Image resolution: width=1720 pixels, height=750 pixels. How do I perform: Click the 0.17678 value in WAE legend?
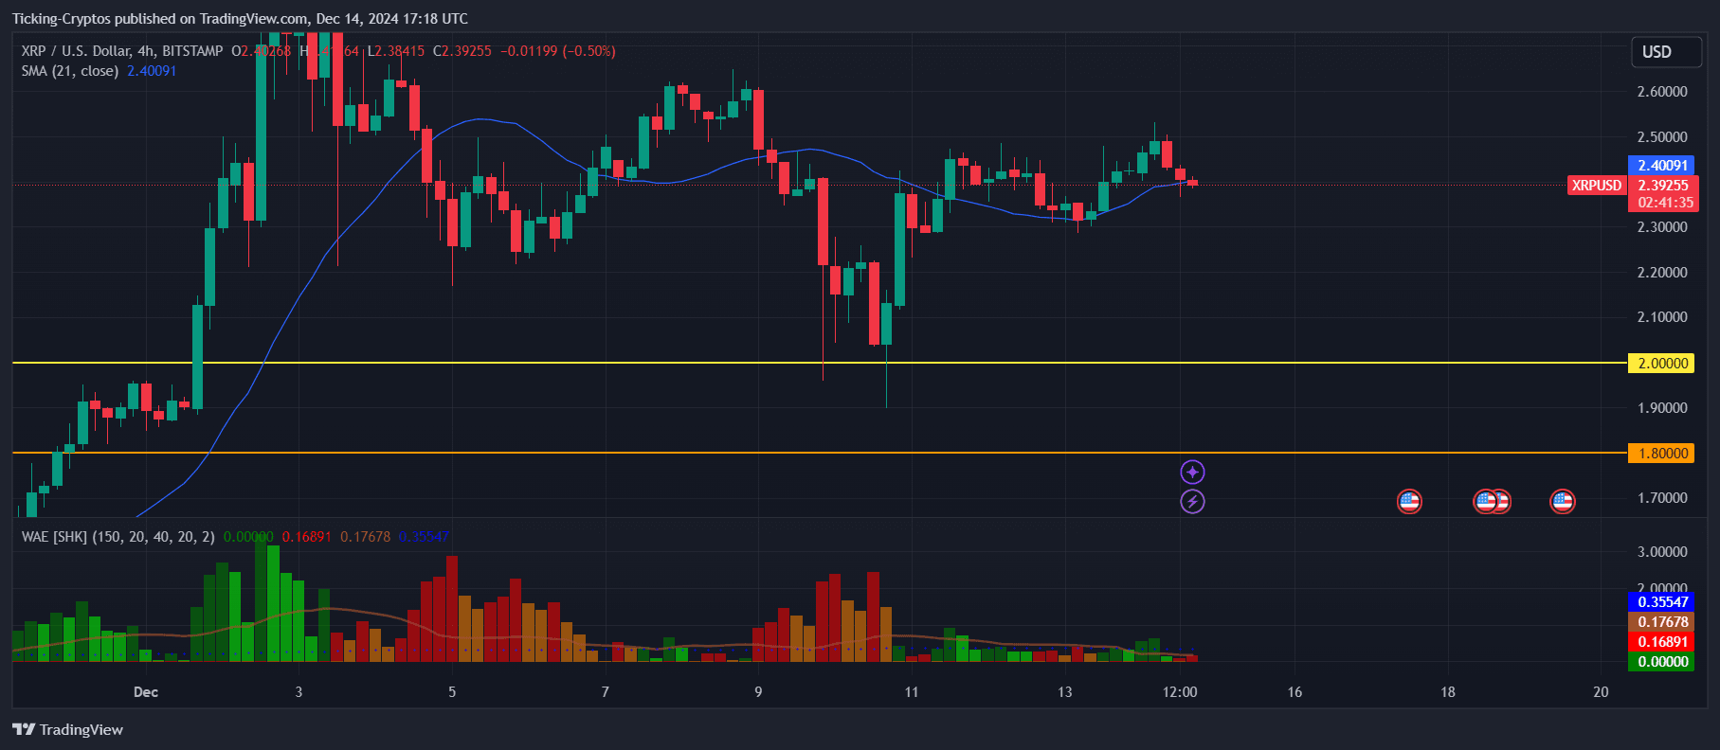(x=365, y=537)
